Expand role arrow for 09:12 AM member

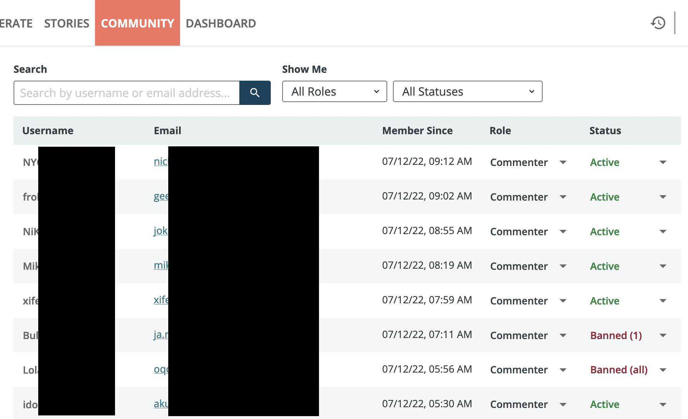click(563, 162)
